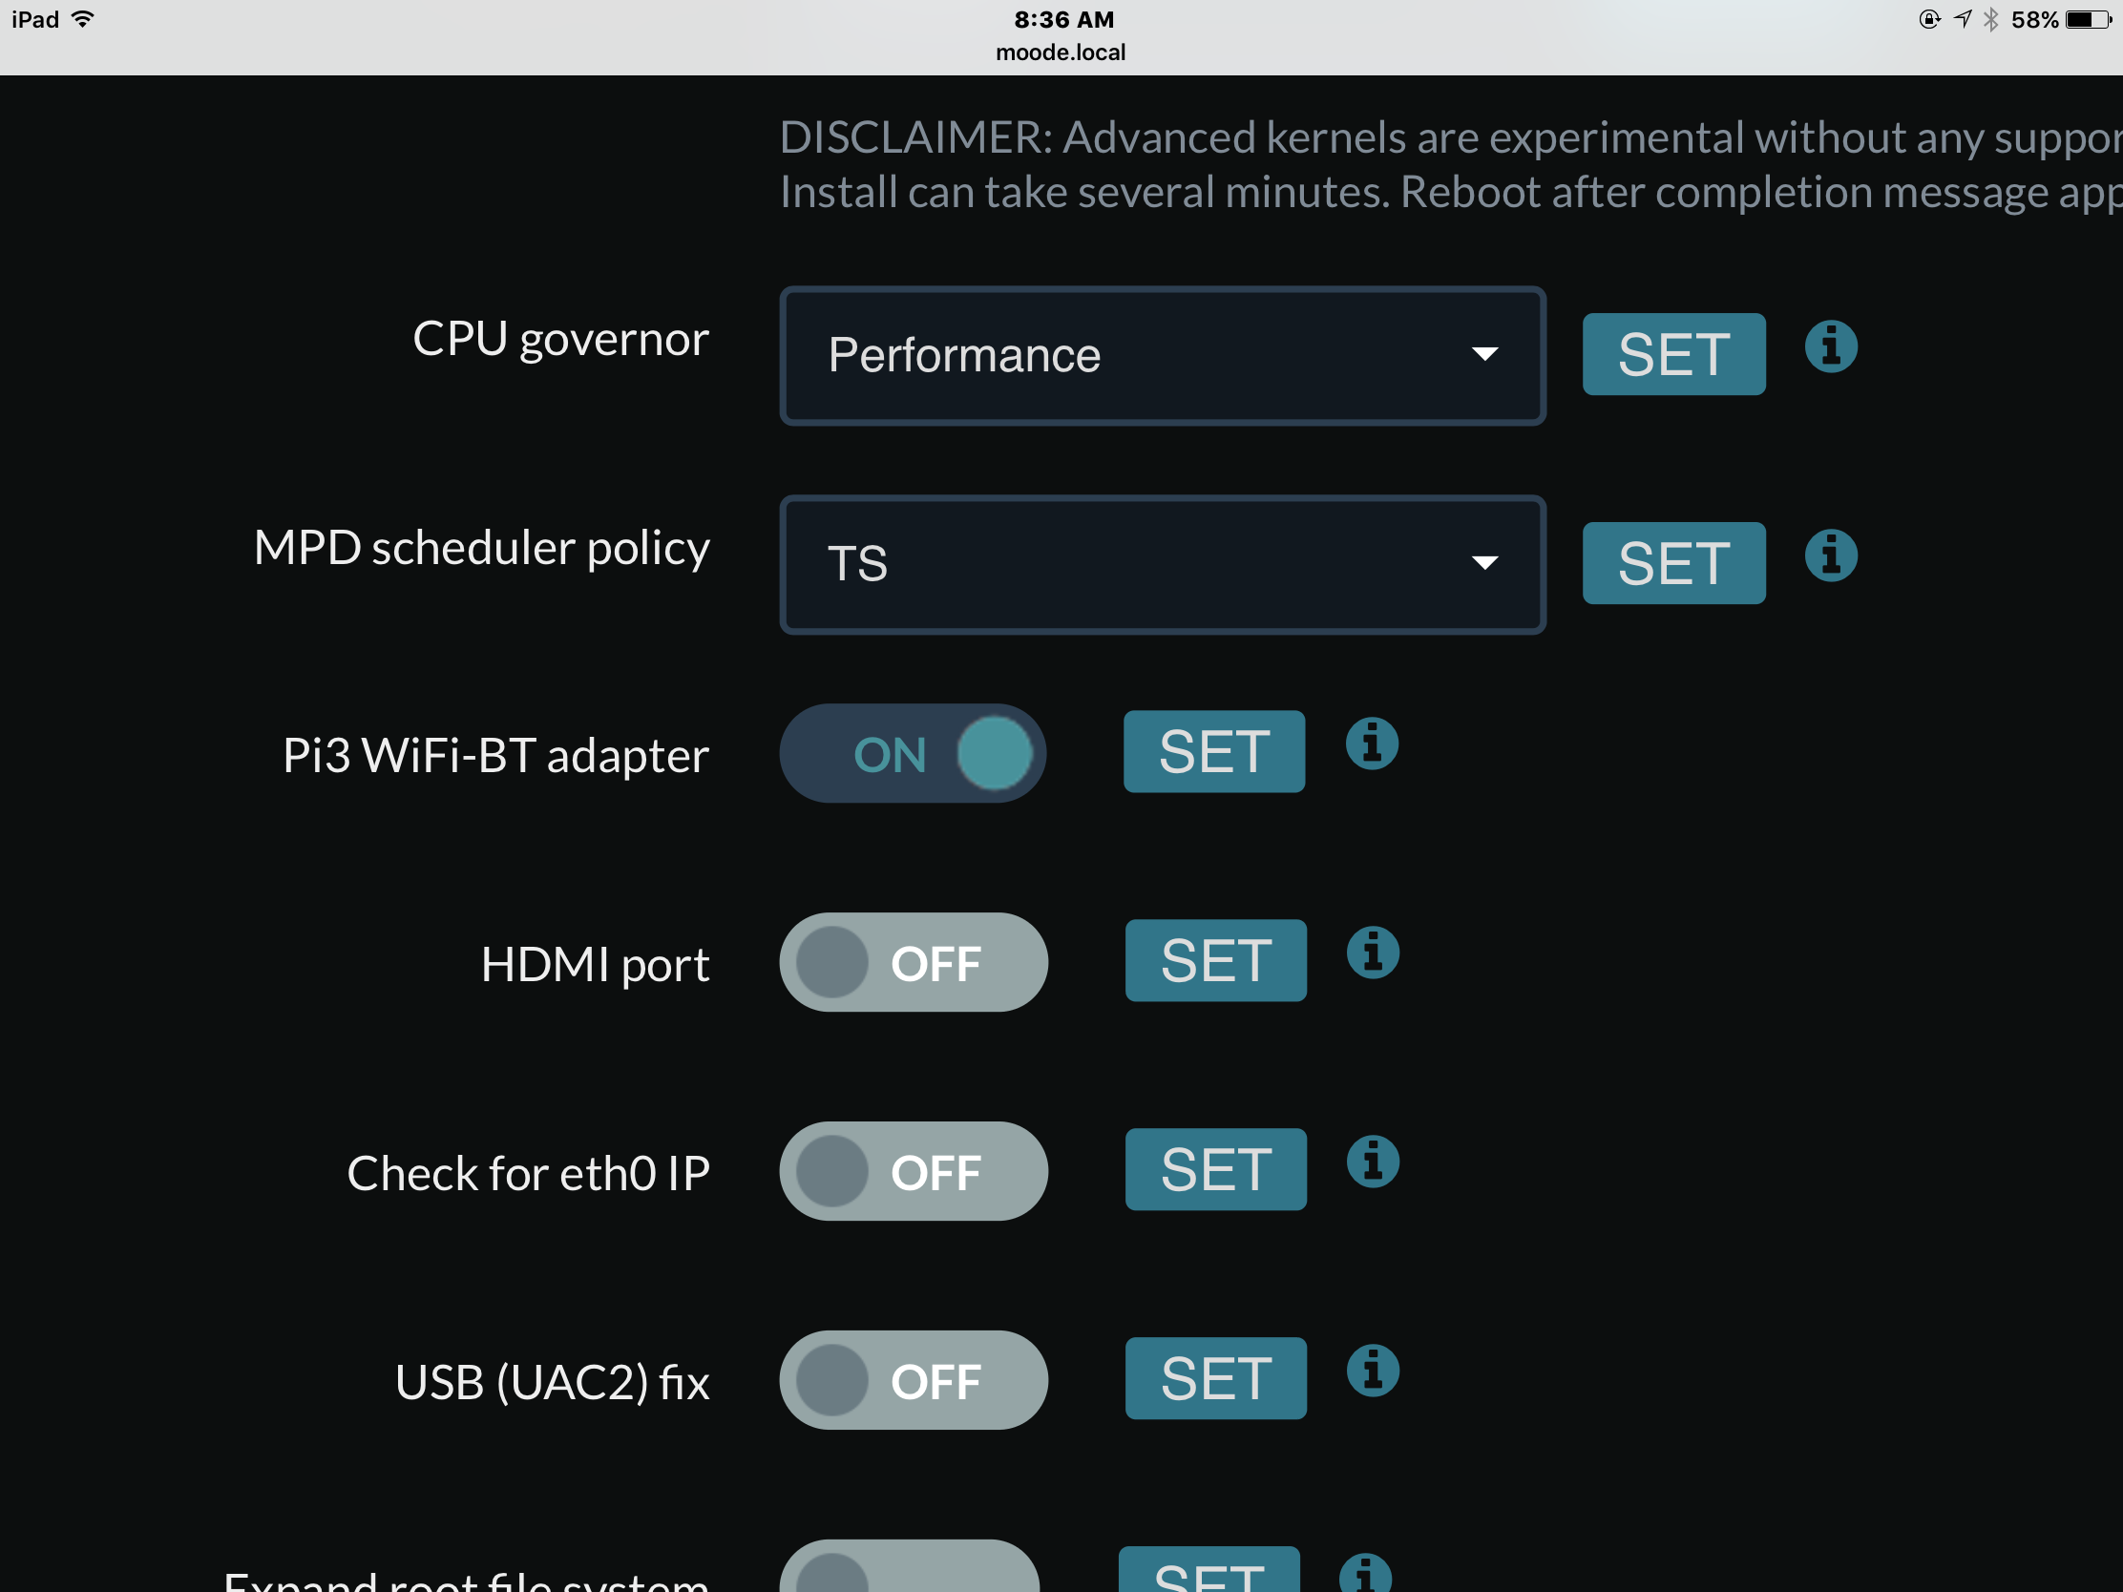Apply HDMI port setting with SET
The height and width of the screenshot is (1592, 2123).
pyautogui.click(x=1216, y=960)
